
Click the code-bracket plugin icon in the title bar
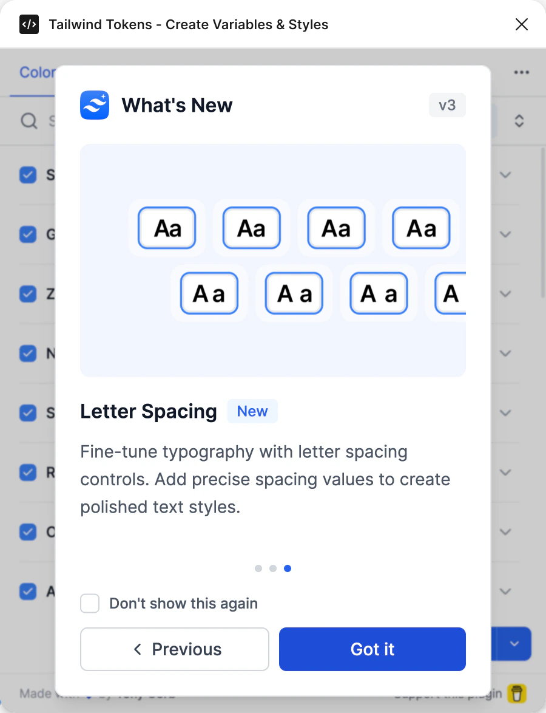(29, 24)
